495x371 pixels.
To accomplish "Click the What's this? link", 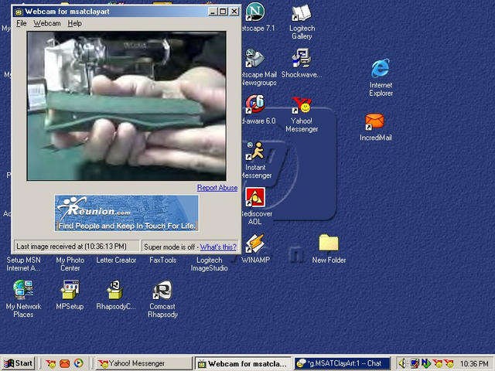I will tap(218, 247).
